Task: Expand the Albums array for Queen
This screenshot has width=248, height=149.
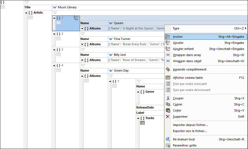Action: click(x=82, y=29)
